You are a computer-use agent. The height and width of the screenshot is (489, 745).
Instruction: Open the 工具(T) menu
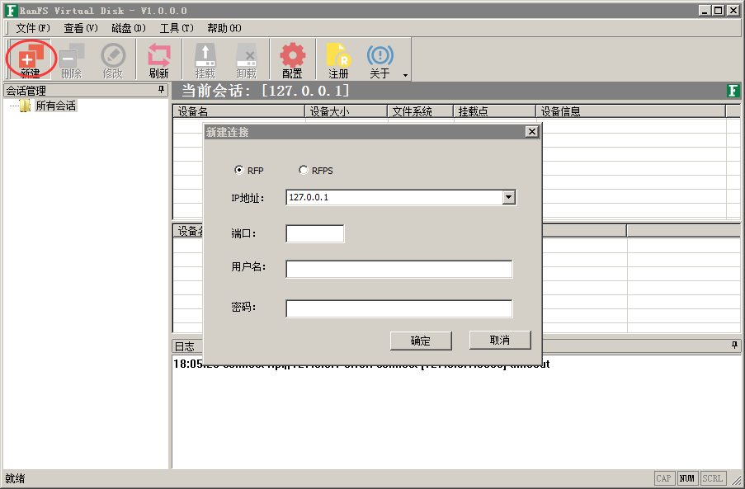tap(176, 28)
